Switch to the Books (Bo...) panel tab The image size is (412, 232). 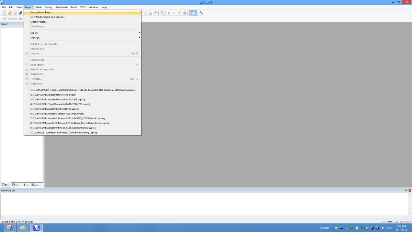click(x=16, y=185)
